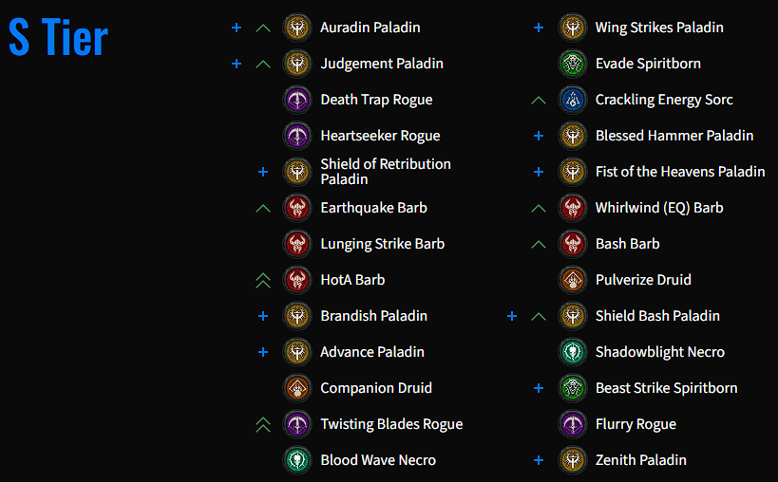Click the plus icon beside Wing Strikes Paladin
The width and height of the screenshot is (778, 482).
[x=539, y=28]
